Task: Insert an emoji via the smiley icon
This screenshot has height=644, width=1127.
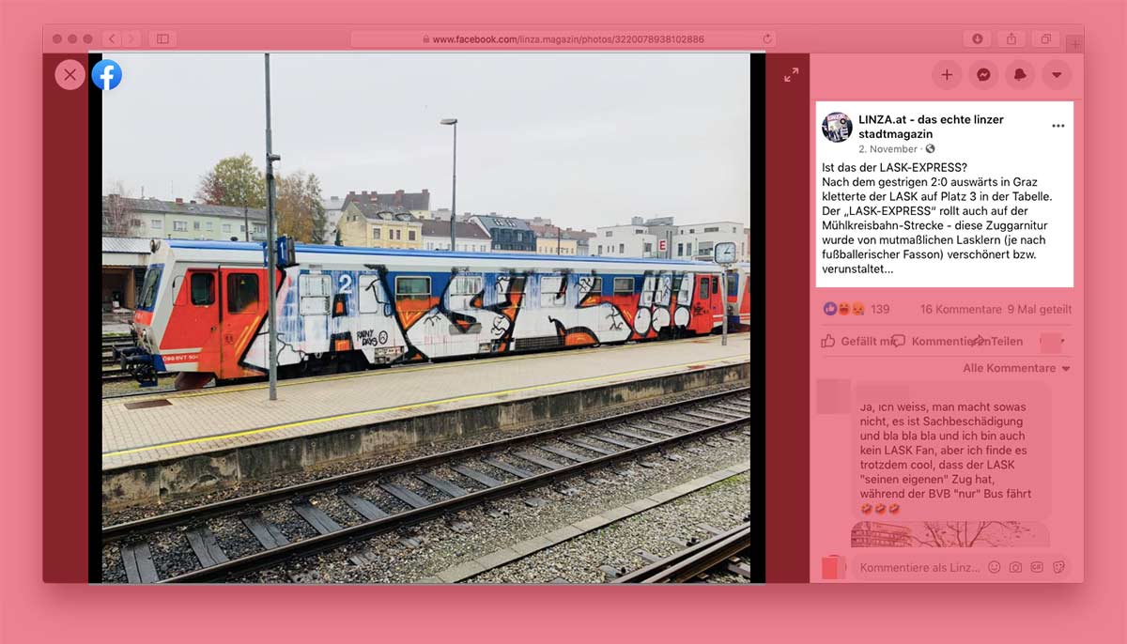Action: (994, 567)
